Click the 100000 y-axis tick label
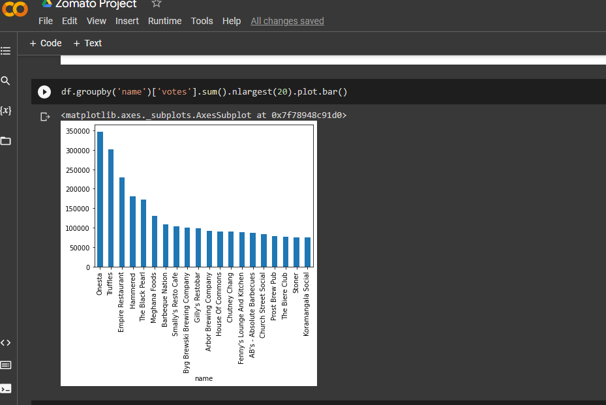The height and width of the screenshot is (405, 606). (78, 228)
